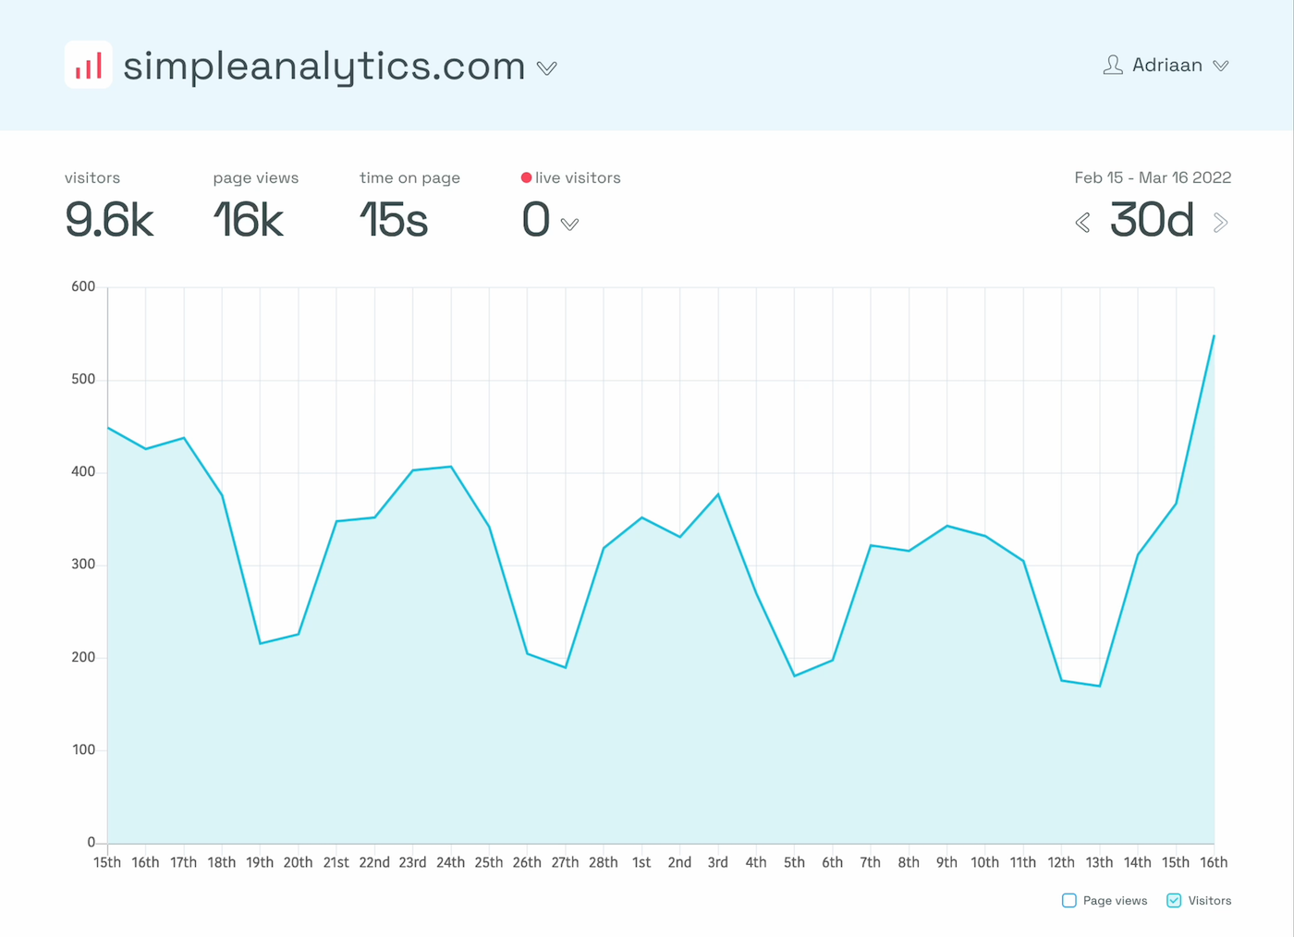The image size is (1294, 937).
Task: Click the left arrow to view previous period
Action: click(x=1082, y=223)
